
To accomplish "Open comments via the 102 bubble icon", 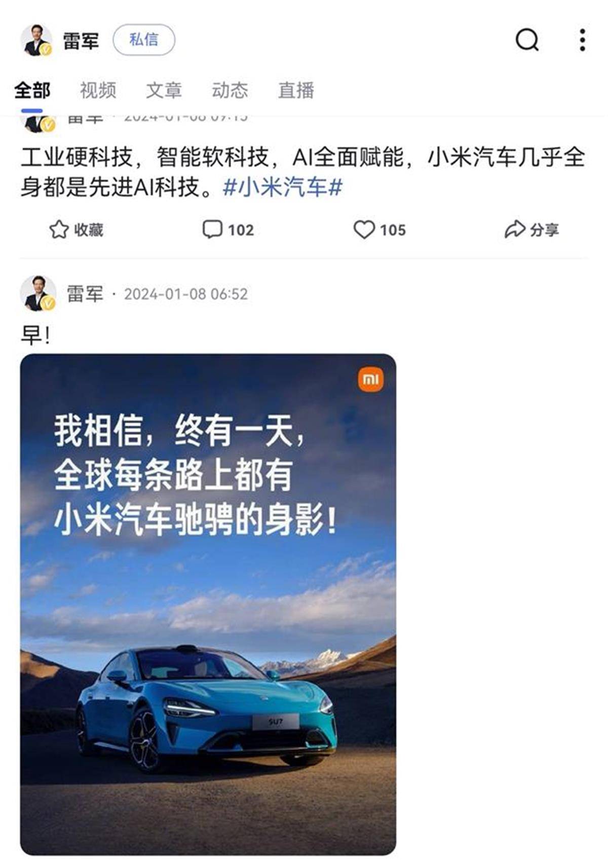I will click(212, 229).
